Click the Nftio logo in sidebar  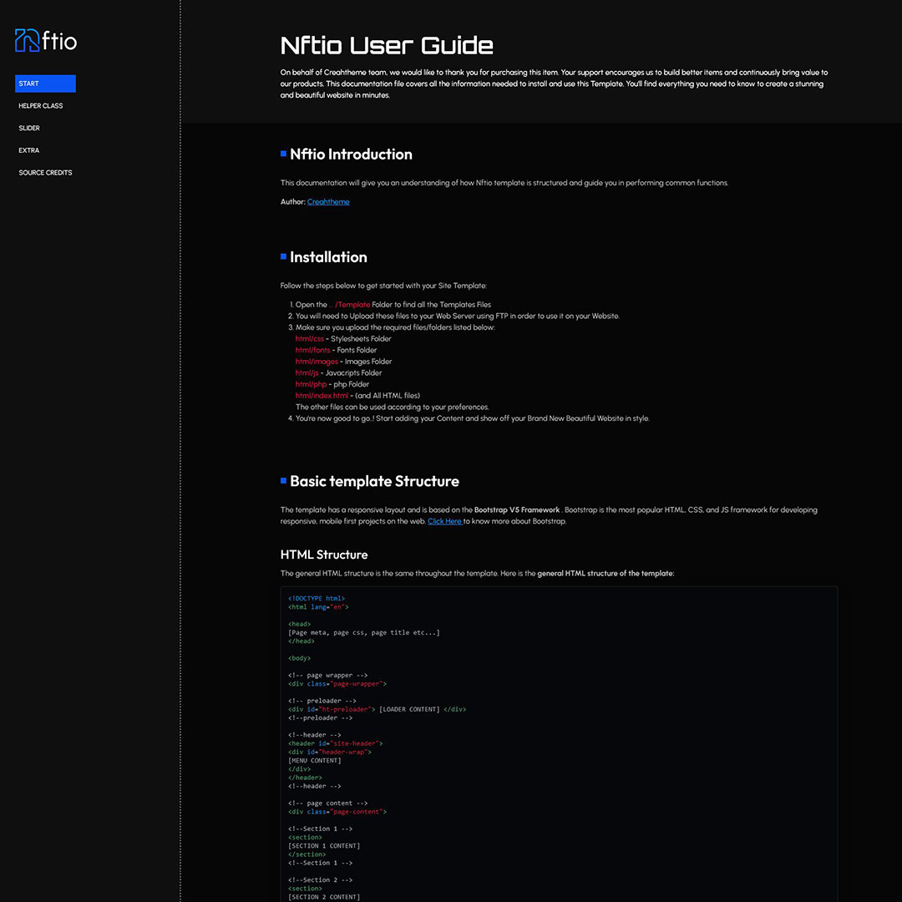46,40
